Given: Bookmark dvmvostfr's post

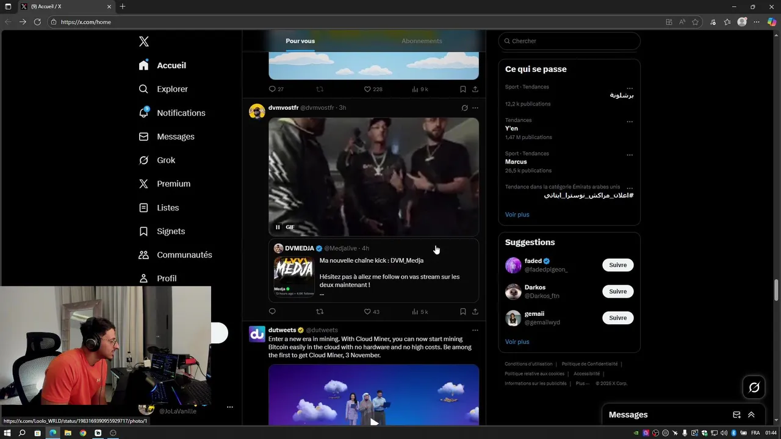Looking at the screenshot, I should click(463, 312).
